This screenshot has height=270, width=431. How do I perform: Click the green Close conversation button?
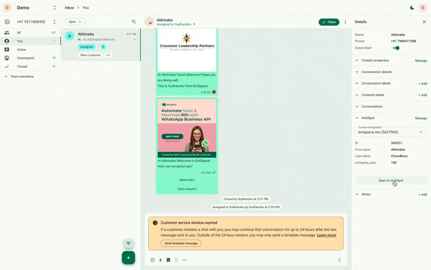(329, 22)
